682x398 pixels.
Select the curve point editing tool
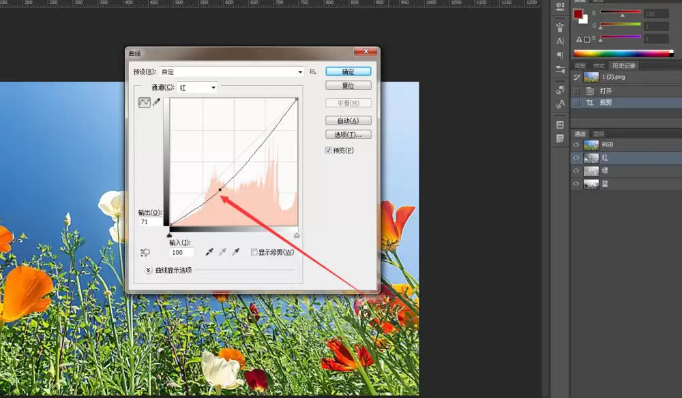click(x=145, y=102)
